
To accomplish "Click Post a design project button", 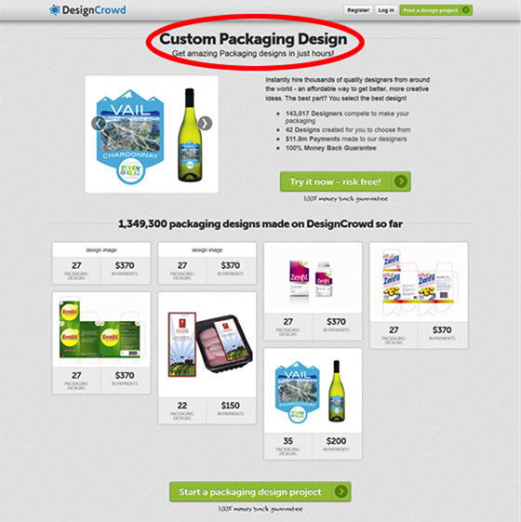I will (x=435, y=10).
